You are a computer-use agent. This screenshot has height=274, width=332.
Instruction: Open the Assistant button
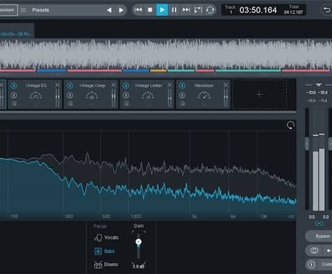(9, 10)
